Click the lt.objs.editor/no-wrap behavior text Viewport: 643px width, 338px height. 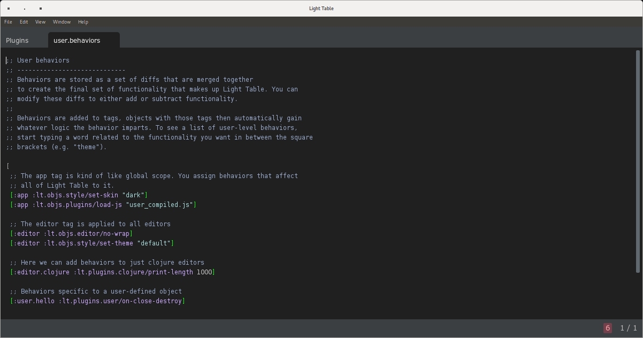88,234
